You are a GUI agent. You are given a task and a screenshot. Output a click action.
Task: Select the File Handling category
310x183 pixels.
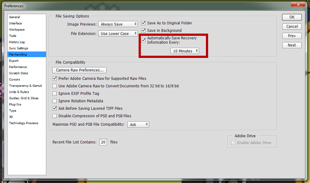pos(27,54)
